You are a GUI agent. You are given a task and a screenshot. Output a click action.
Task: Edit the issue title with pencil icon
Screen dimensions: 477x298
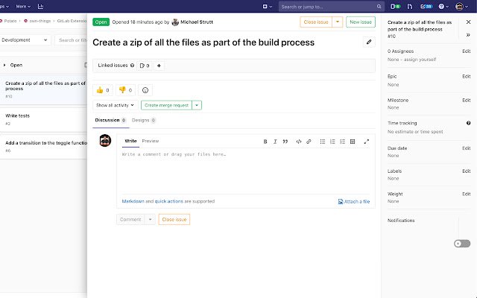369,42
